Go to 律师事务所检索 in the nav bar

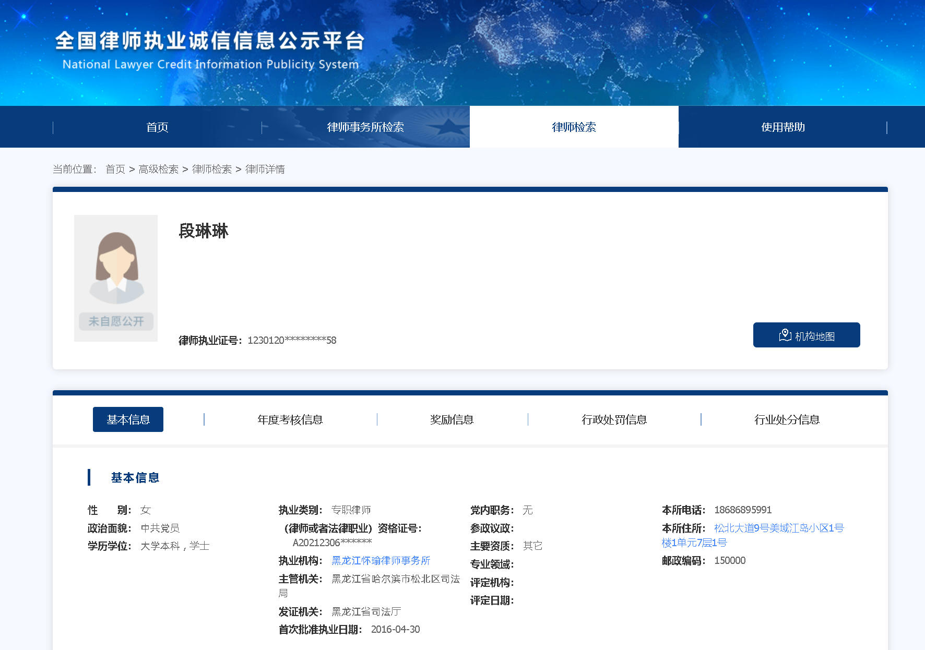365,127
